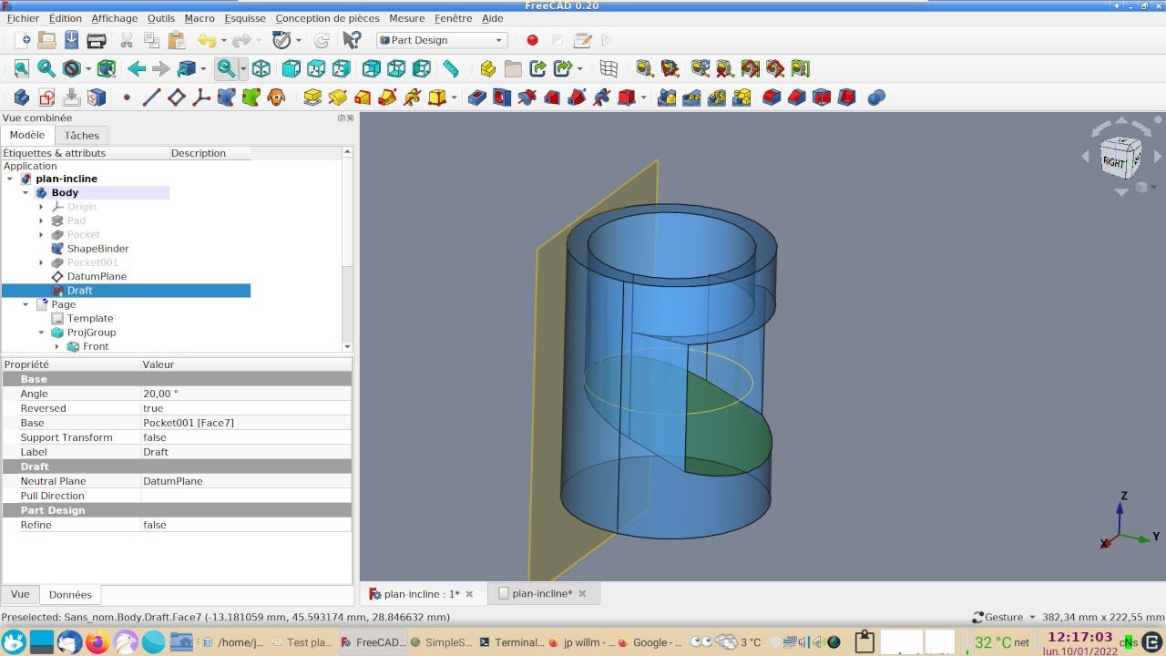Create a datum line

[151, 97]
